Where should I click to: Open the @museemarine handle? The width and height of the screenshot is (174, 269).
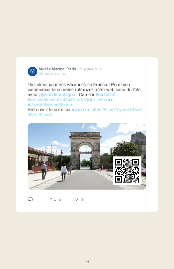tap(52, 74)
